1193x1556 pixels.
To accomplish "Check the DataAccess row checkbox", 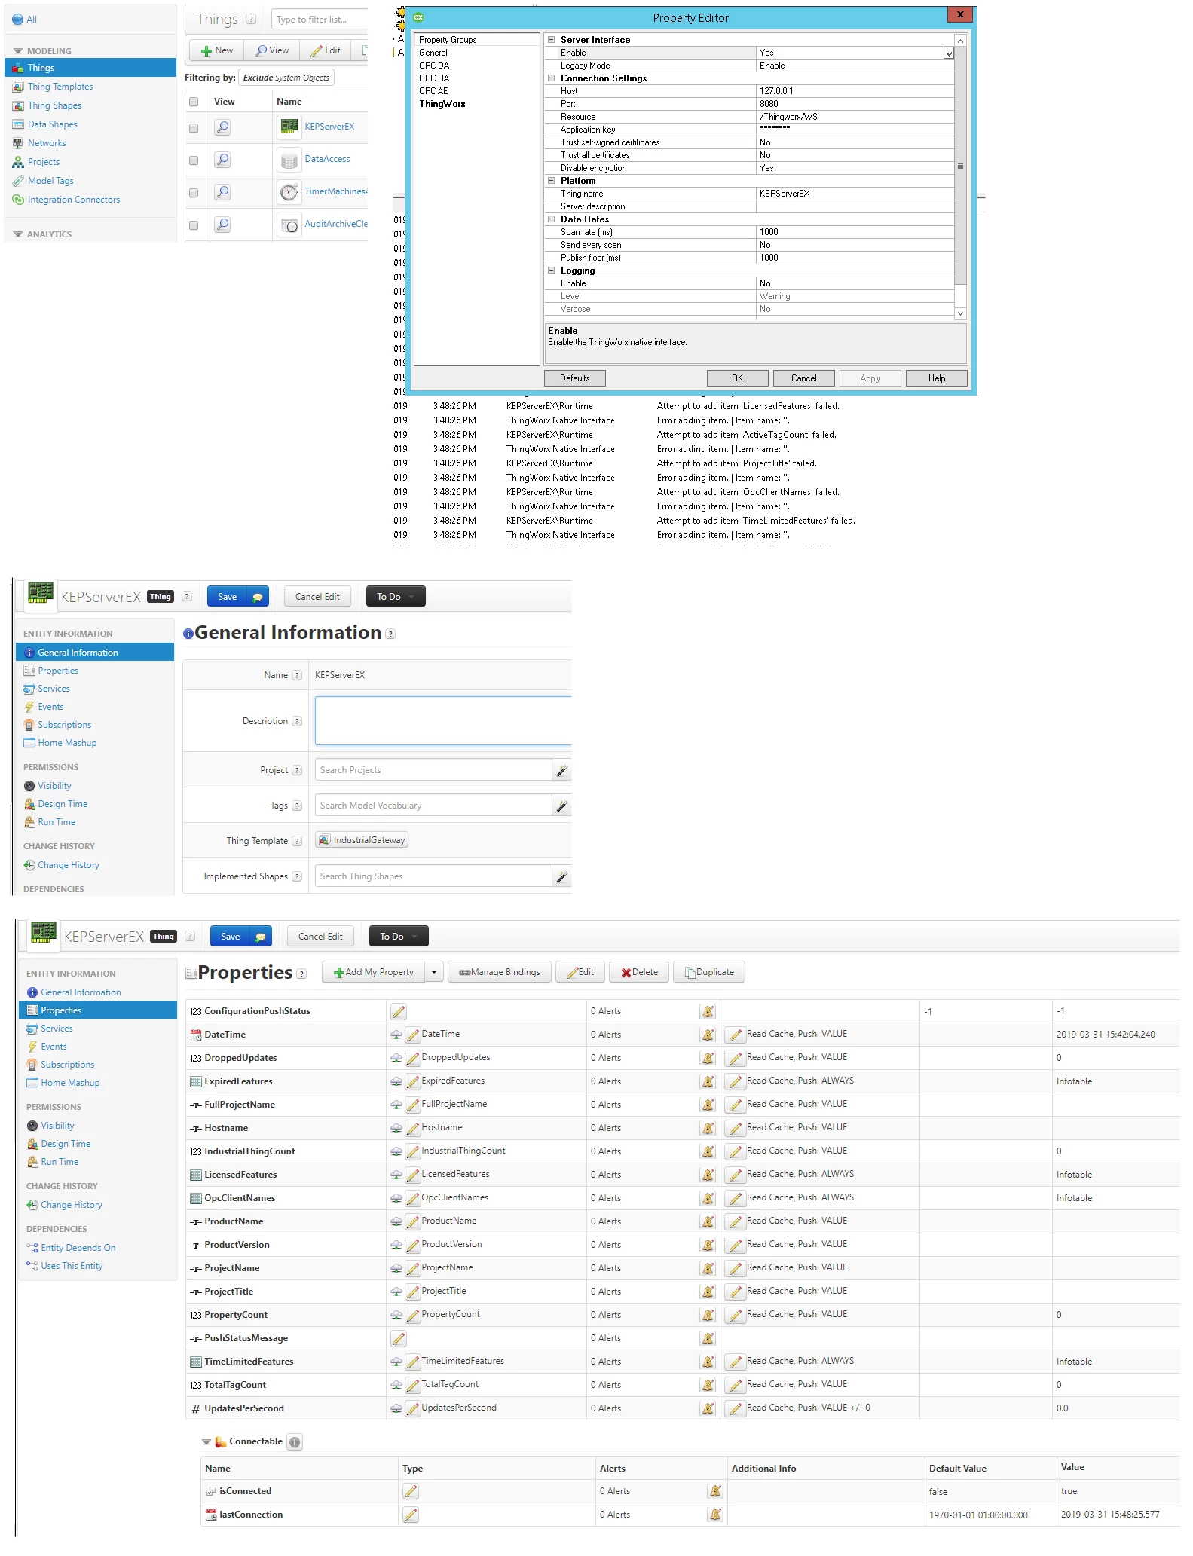I will [194, 160].
